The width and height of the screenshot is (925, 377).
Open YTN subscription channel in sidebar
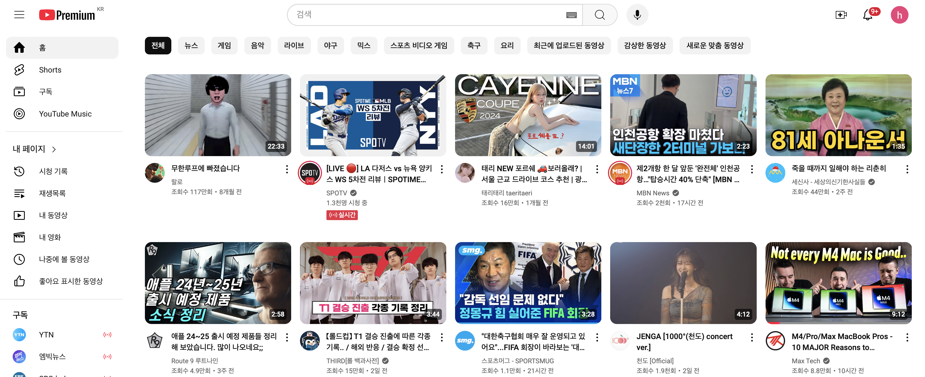point(46,335)
